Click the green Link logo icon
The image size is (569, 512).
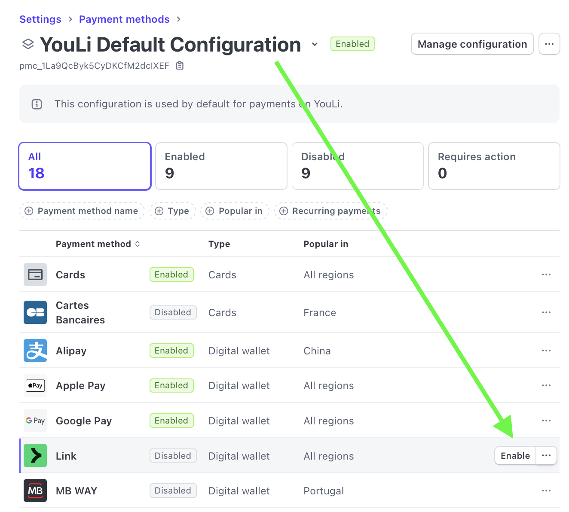click(35, 455)
